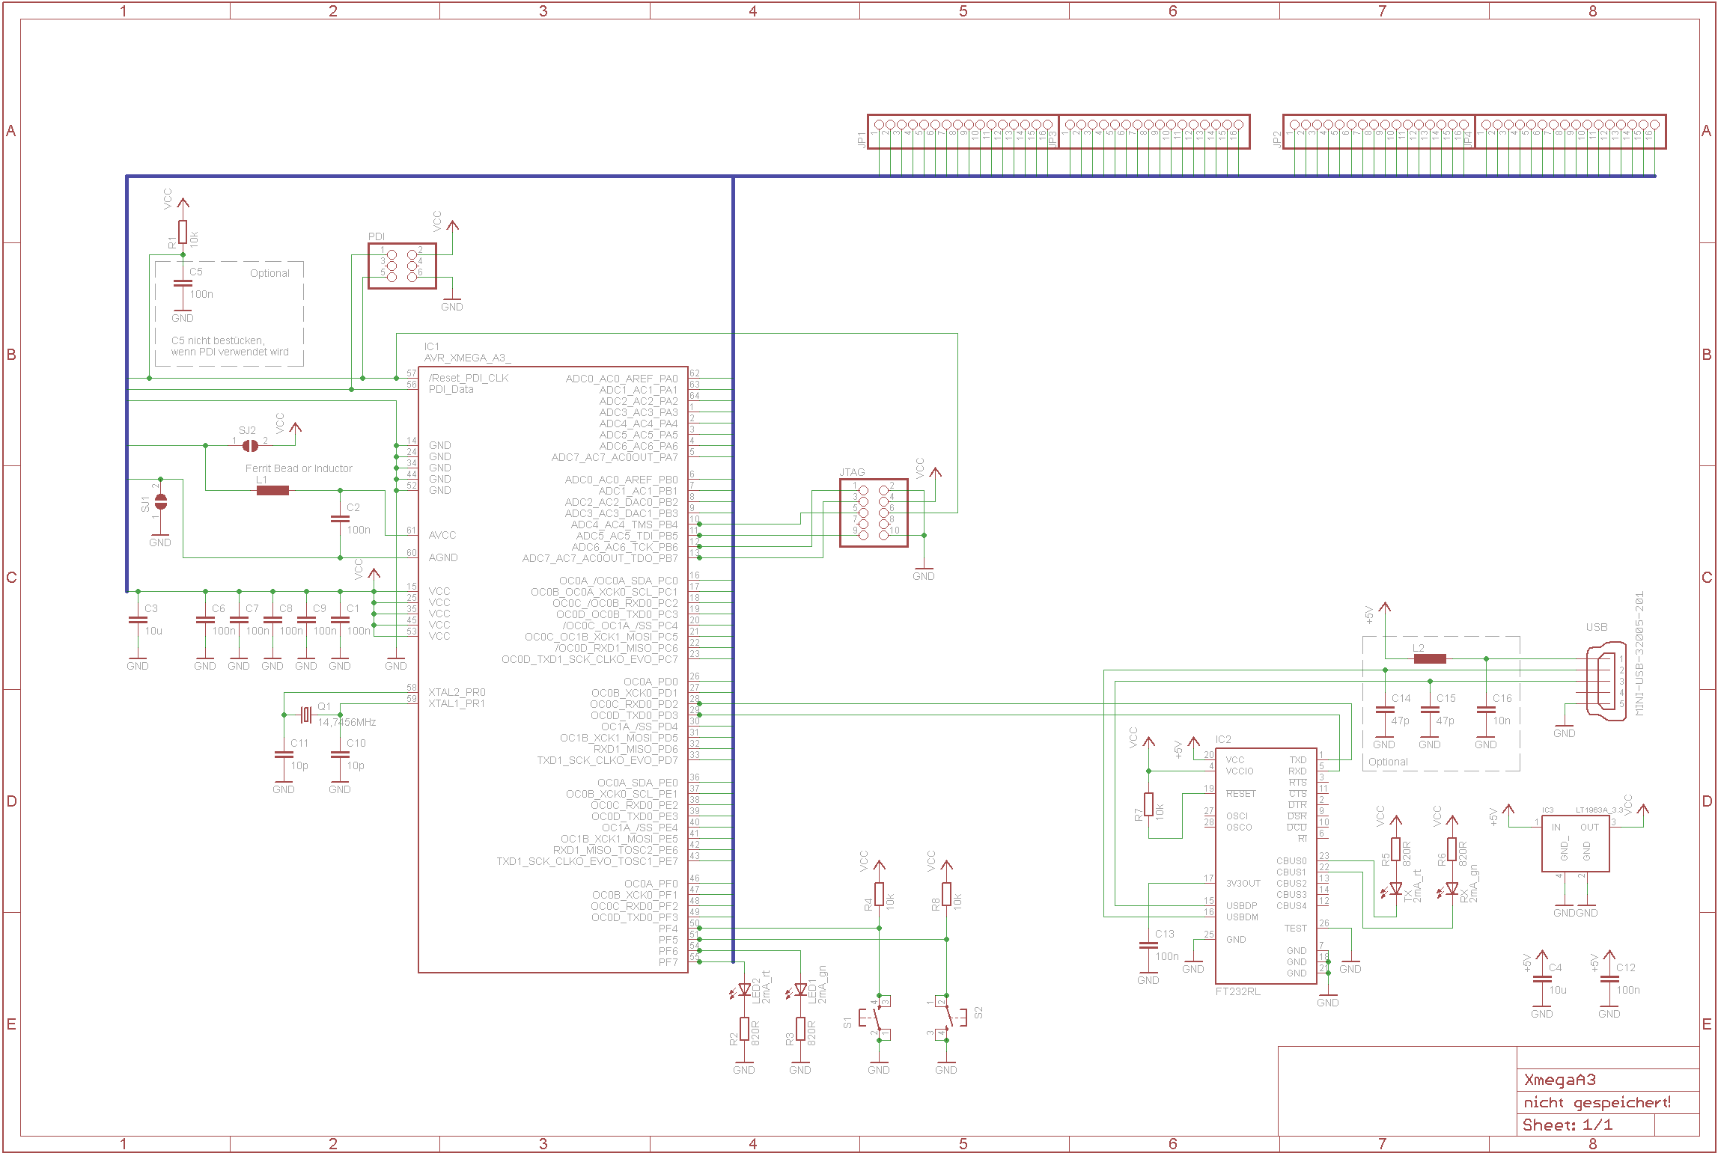Select the mini USB connector symbol

coord(1608,681)
